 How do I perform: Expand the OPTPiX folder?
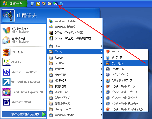coord(75,63)
